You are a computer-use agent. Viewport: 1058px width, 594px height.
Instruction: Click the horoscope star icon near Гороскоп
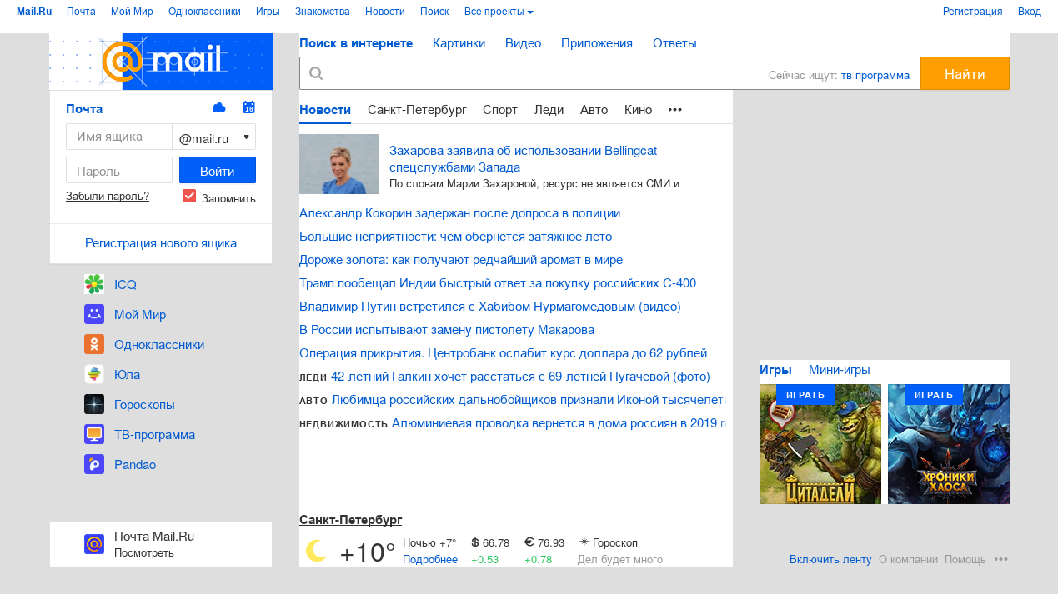point(584,542)
